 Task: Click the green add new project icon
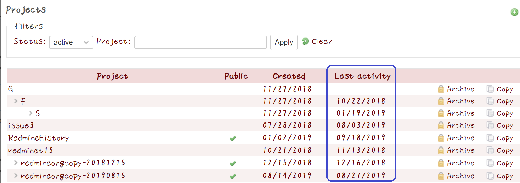tap(514, 12)
